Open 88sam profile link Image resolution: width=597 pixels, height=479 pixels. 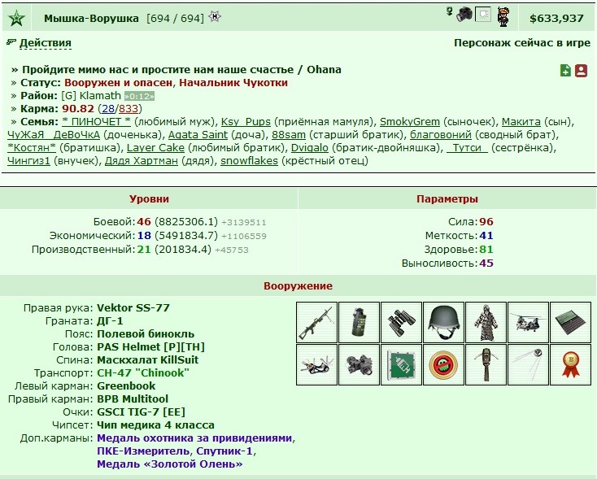point(289,135)
